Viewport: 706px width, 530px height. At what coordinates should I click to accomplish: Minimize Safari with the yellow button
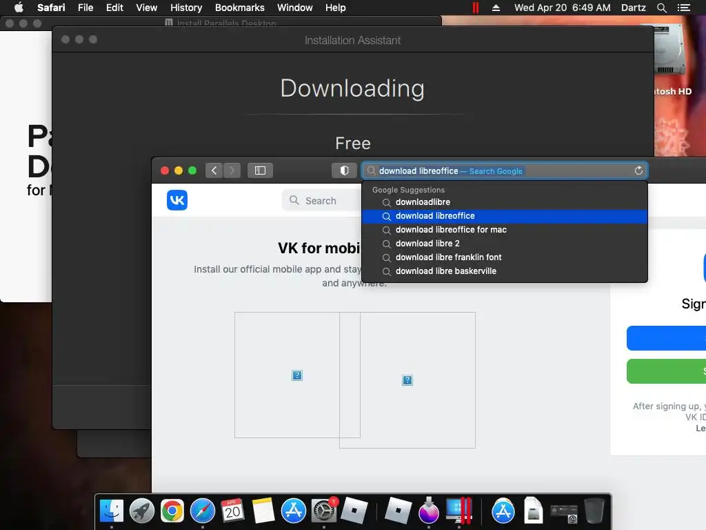point(179,170)
